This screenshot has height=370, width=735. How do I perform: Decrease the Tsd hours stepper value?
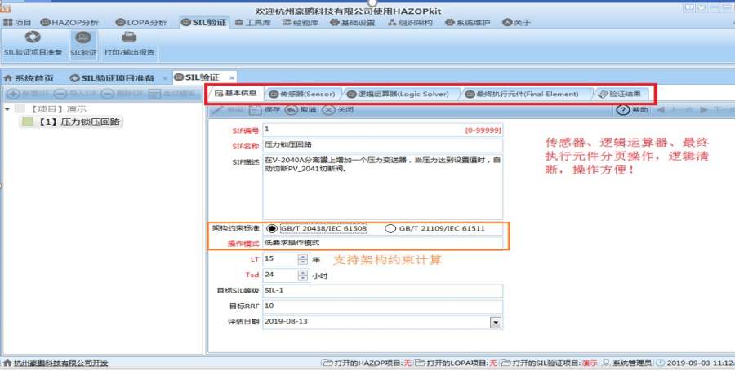303,278
